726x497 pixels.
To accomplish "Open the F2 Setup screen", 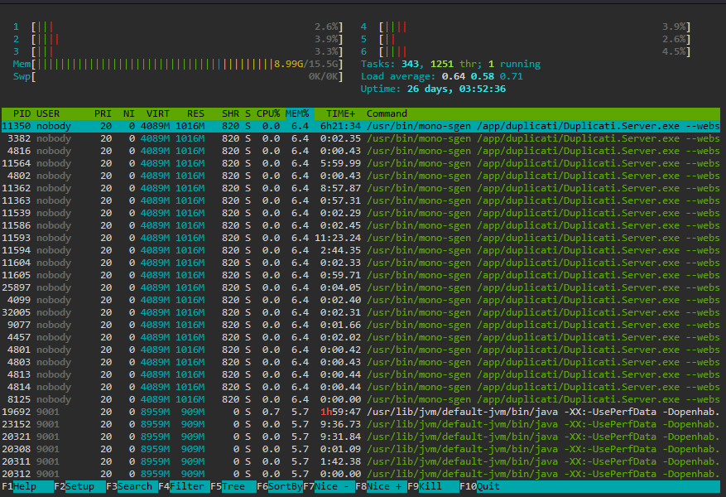I will click(79, 486).
